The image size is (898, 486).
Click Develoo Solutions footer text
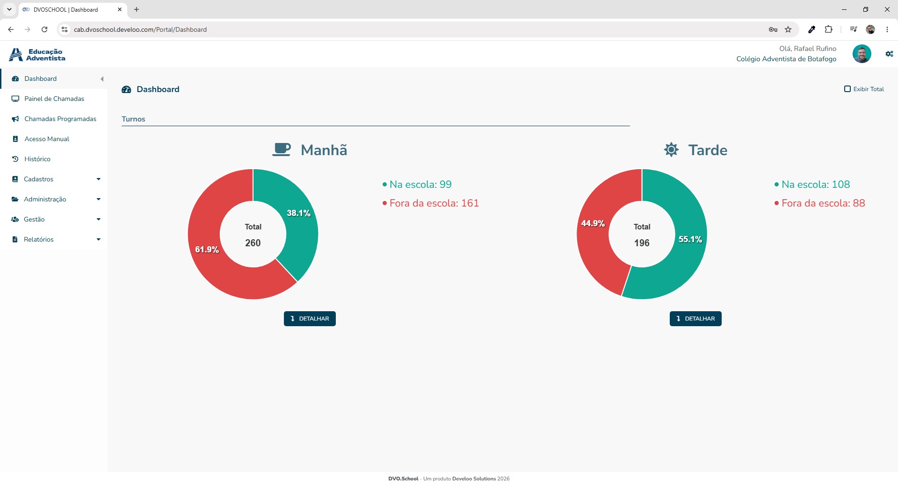[474, 479]
